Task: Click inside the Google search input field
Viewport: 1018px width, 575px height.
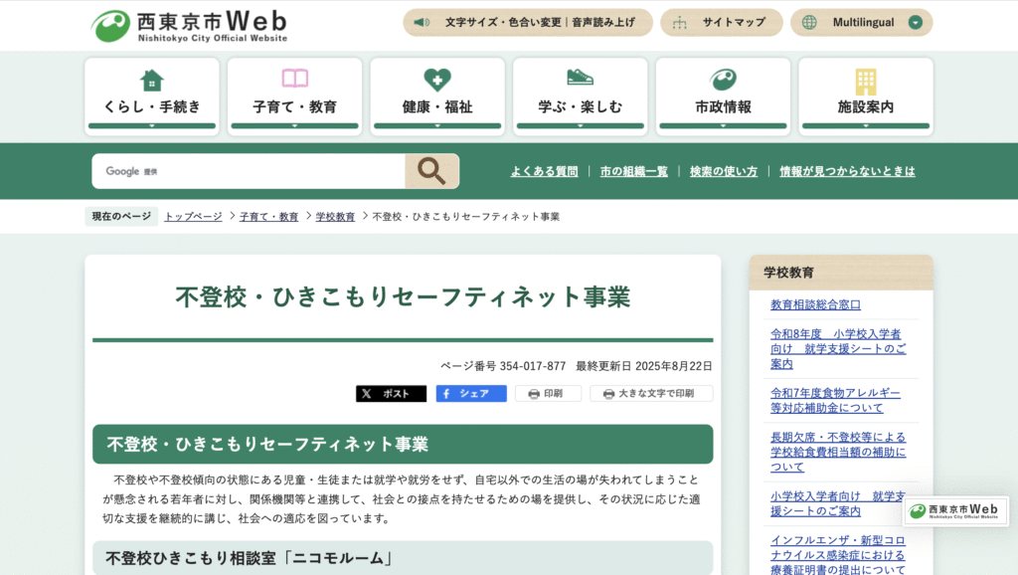Action: tap(249, 171)
